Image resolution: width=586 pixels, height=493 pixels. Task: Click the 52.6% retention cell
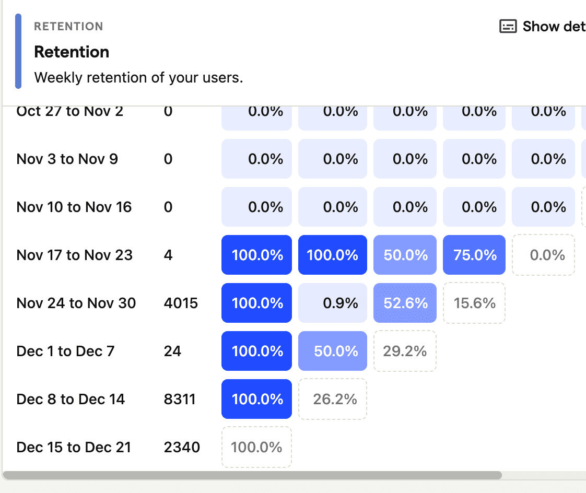click(x=405, y=303)
